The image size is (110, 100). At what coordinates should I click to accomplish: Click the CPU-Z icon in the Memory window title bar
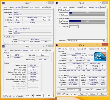tap(4, 46)
